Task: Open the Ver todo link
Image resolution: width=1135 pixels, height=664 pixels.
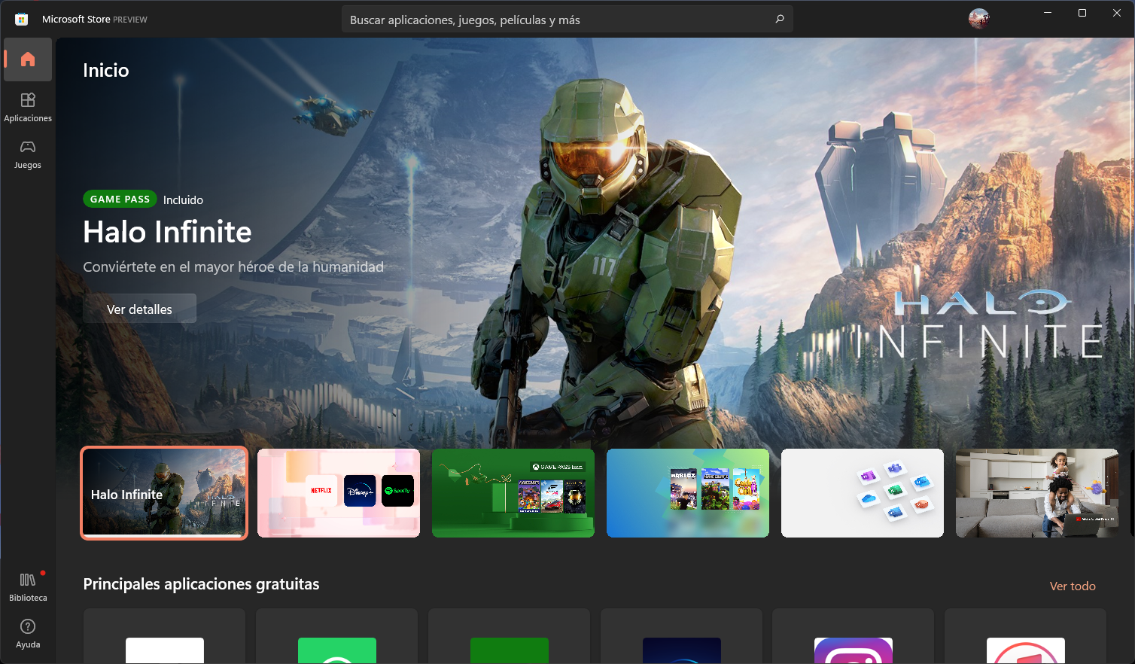Action: coord(1073,586)
